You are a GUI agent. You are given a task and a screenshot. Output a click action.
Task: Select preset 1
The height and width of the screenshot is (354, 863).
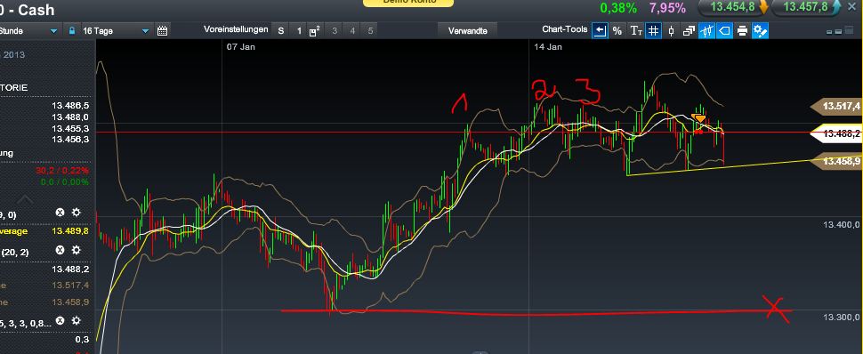click(299, 31)
